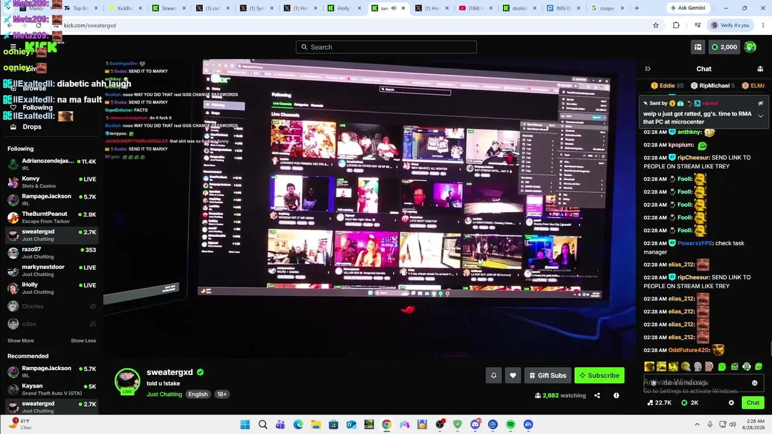Open Microsoft Store from the taskbar
The height and width of the screenshot is (434, 772).
click(334, 424)
